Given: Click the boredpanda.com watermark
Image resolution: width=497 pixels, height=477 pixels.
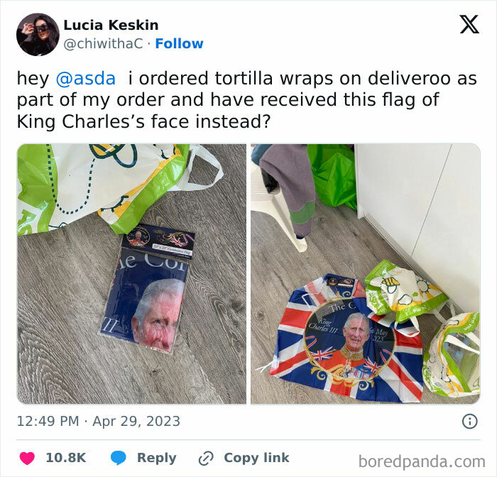Looking at the screenshot, I should (x=422, y=461).
